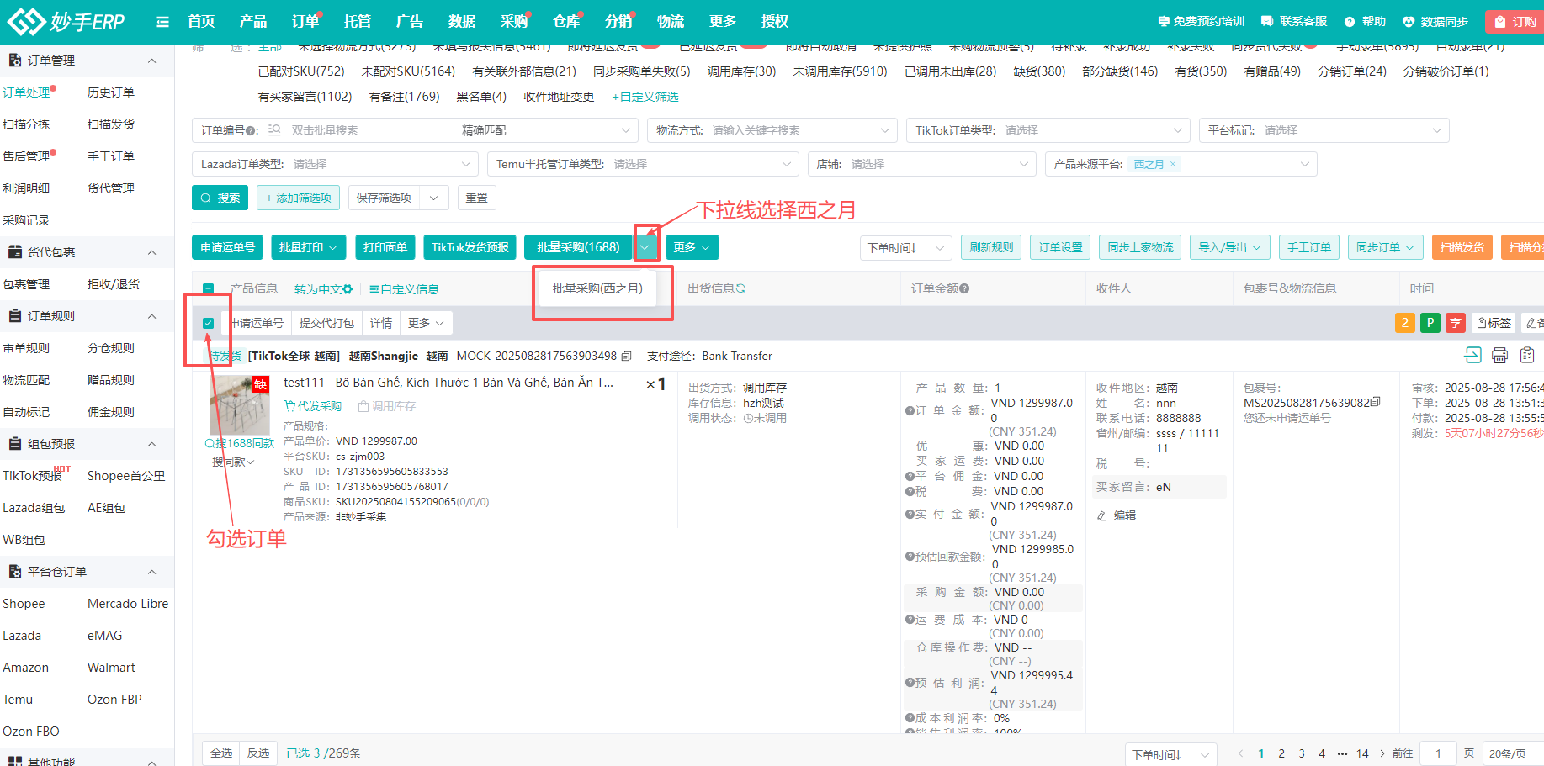The width and height of the screenshot is (1544, 766).
Task: Open the 更多 toolbar dropdown
Action: click(x=692, y=247)
